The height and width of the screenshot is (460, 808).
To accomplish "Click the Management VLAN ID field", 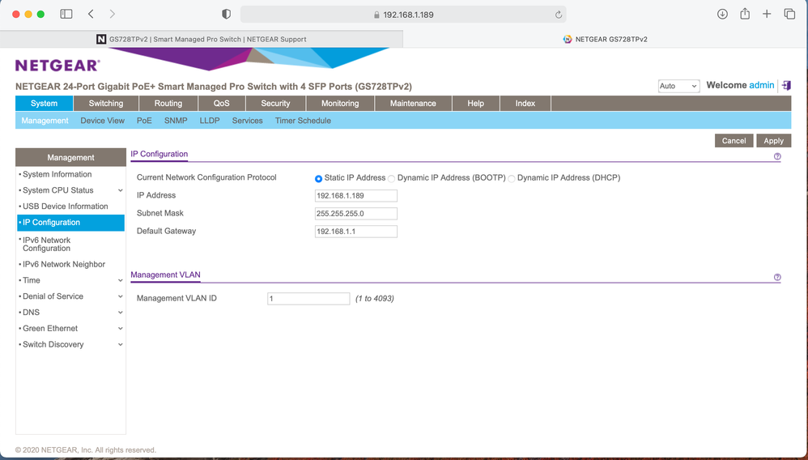I will point(308,299).
